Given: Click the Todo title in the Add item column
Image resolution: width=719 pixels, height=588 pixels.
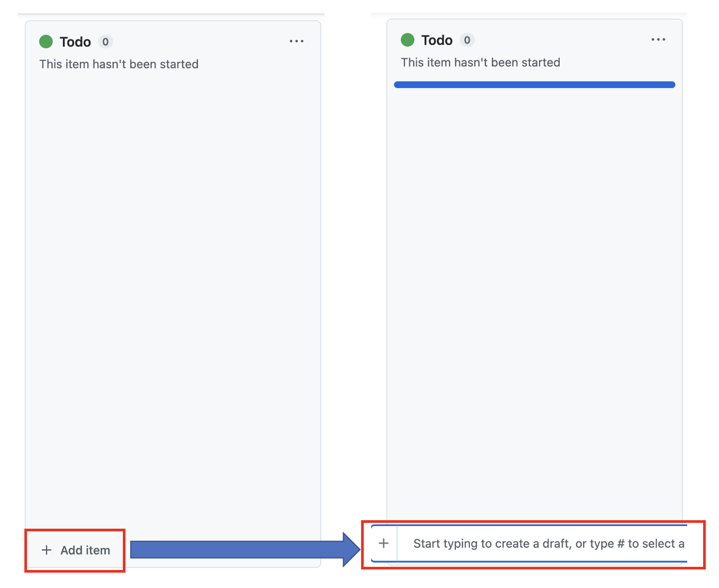Looking at the screenshot, I should click(75, 42).
